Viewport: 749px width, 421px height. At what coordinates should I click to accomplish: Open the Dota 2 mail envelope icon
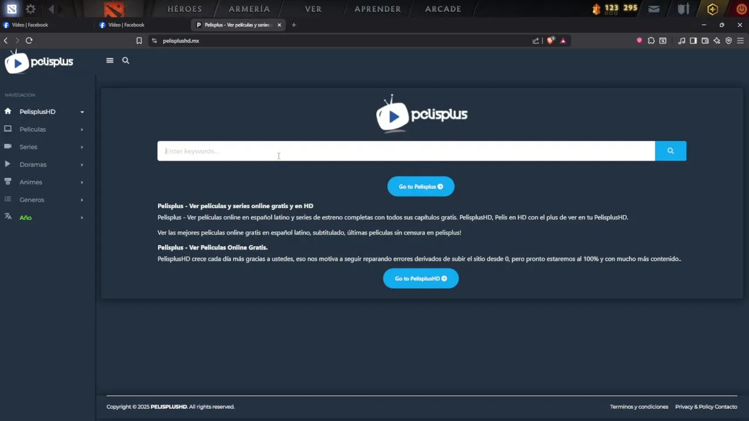(x=654, y=9)
